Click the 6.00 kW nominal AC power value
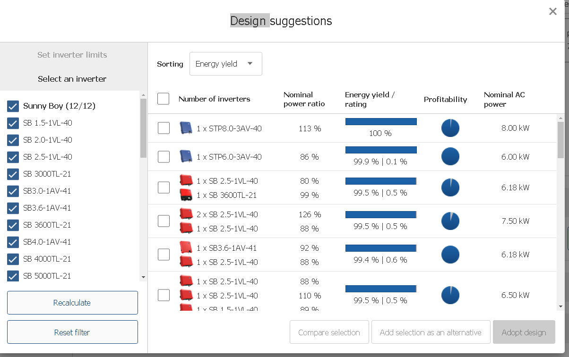The width and height of the screenshot is (569, 357). tap(516, 157)
